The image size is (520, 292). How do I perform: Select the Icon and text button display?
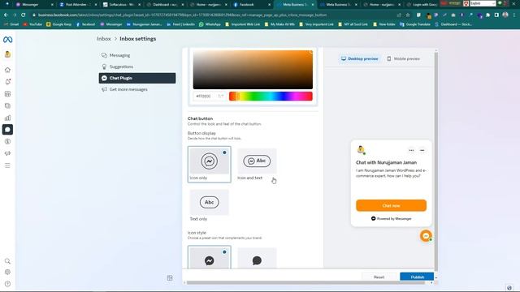click(257, 164)
